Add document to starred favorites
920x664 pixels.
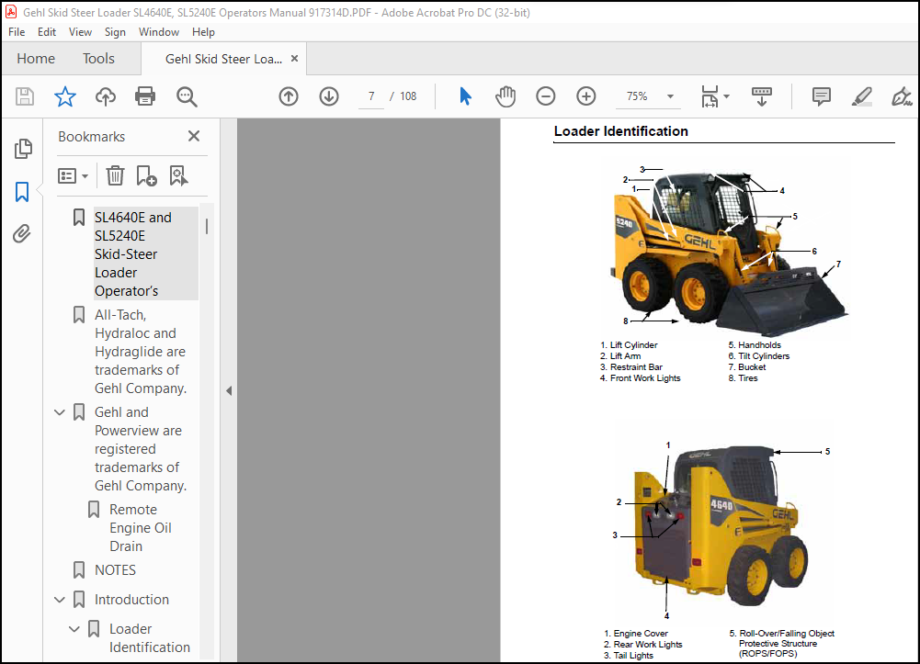[65, 96]
